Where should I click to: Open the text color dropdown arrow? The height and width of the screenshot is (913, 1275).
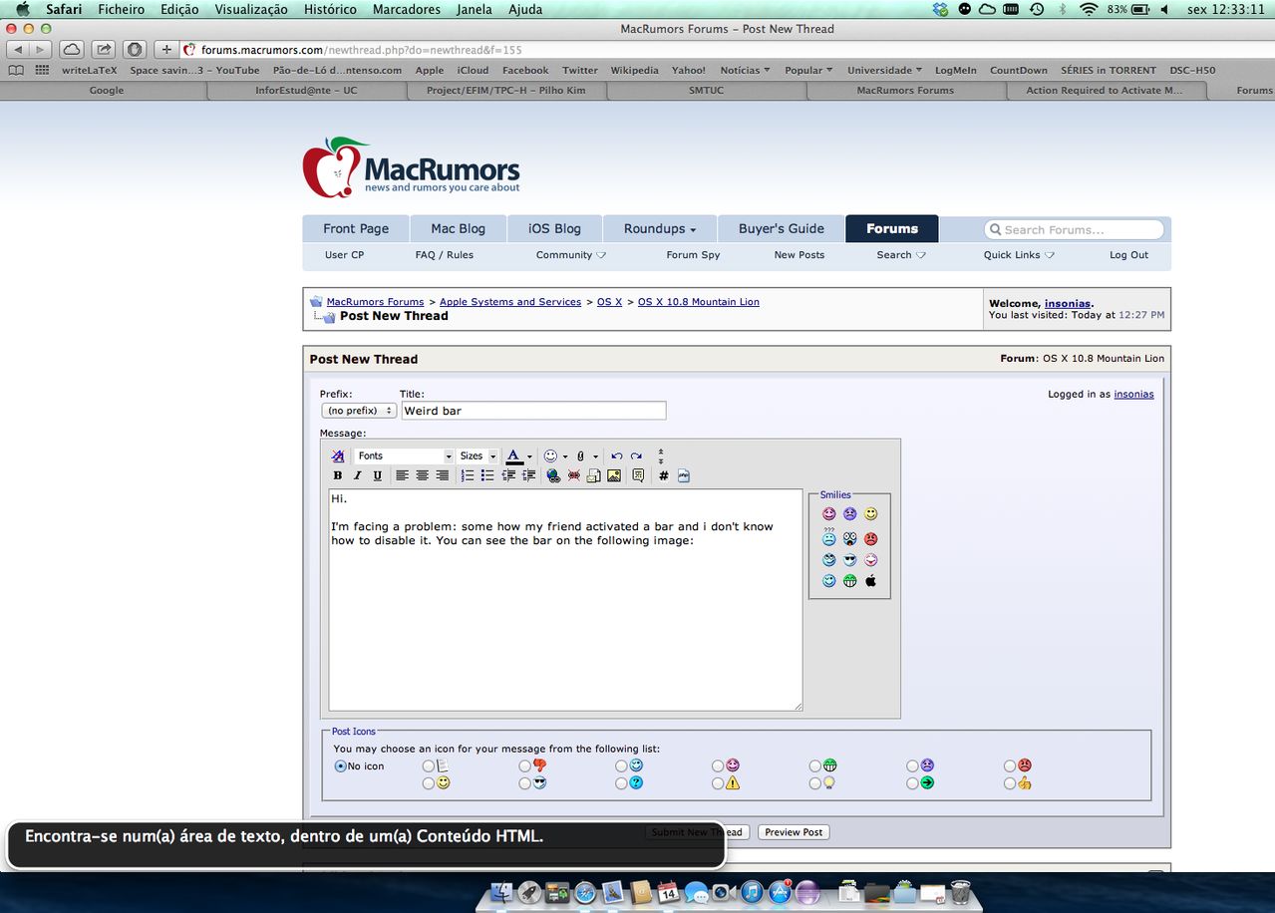pos(529,456)
